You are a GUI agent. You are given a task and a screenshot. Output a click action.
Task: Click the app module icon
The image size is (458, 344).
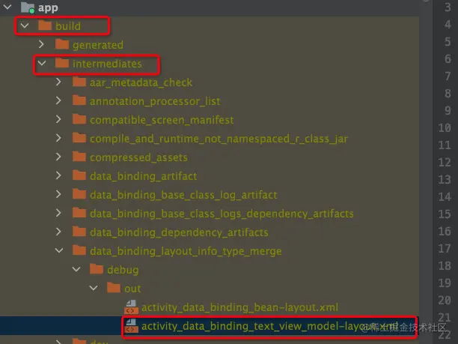click(28, 7)
